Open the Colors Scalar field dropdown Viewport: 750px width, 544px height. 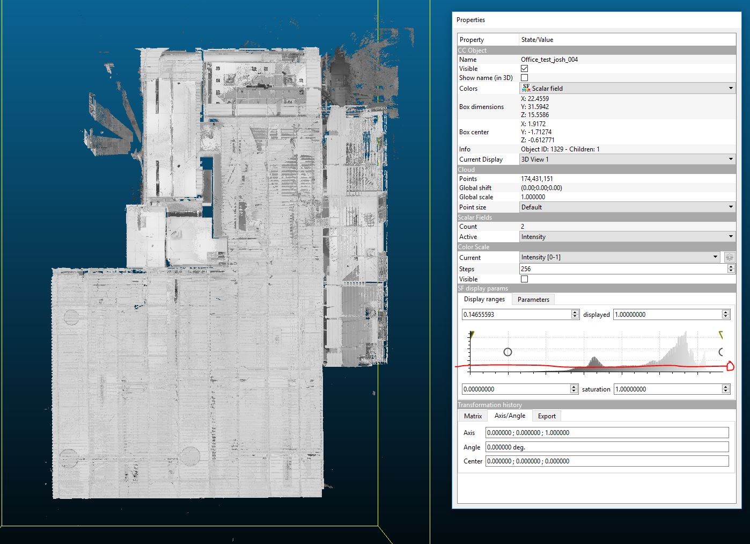pos(627,88)
